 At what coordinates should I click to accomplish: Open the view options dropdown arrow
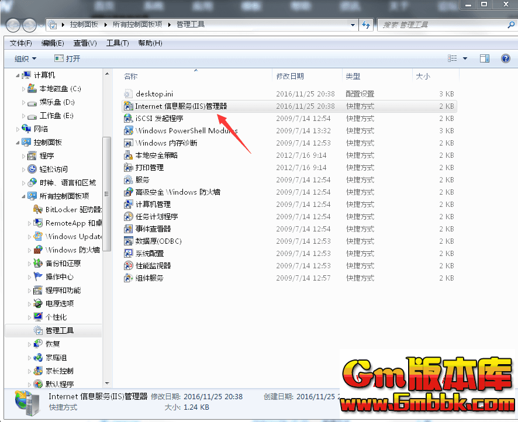click(x=465, y=58)
